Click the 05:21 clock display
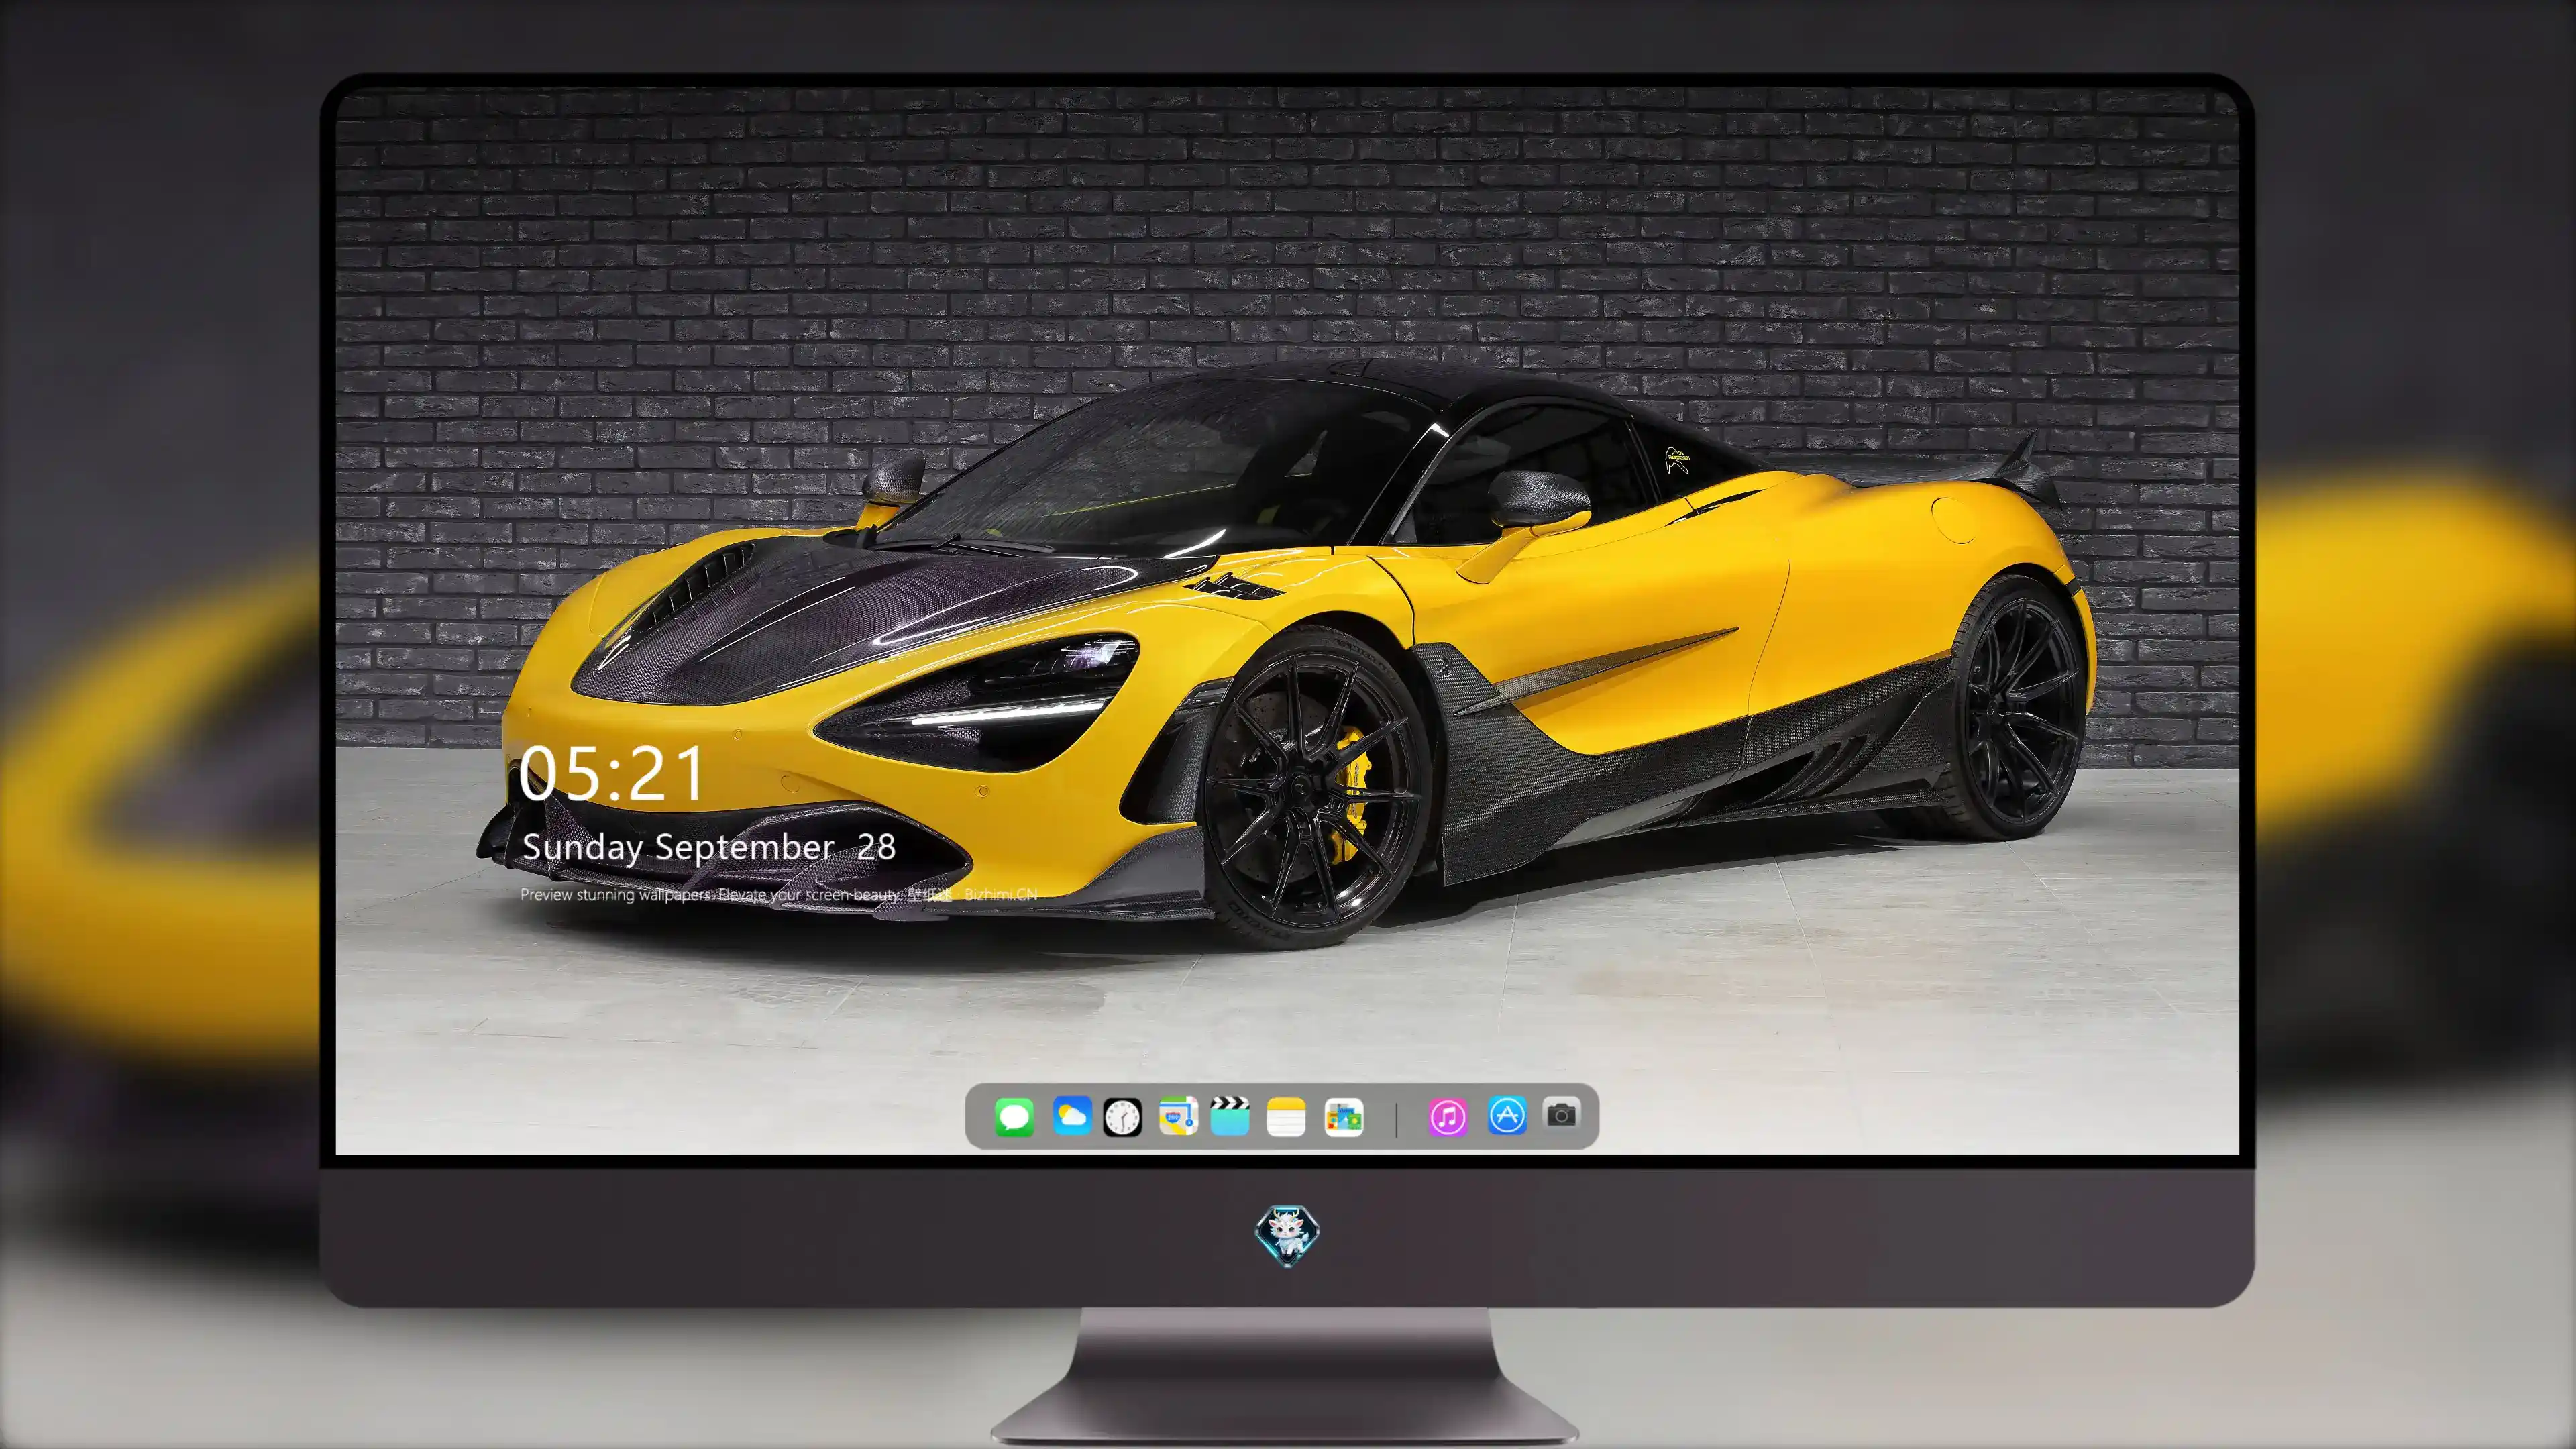This screenshot has height=1449, width=2576. (x=612, y=773)
